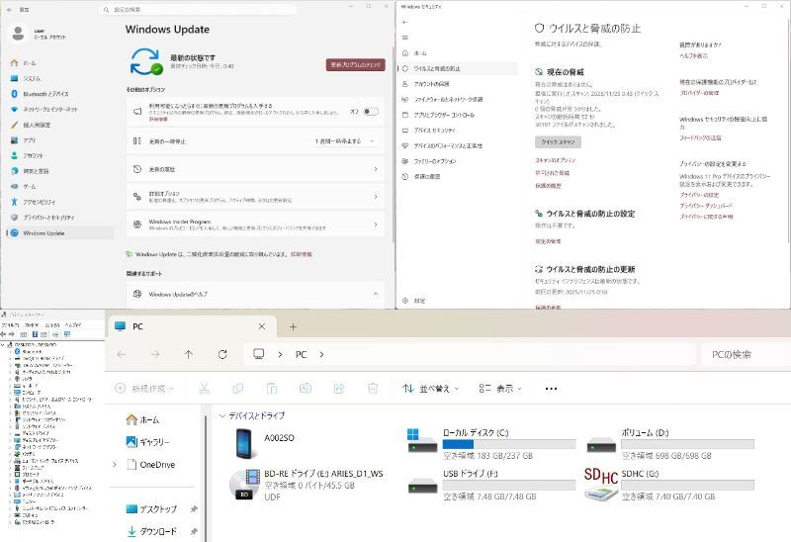Click the Windows Update sync status icon
This screenshot has height=542, width=791.
pyautogui.click(x=145, y=61)
